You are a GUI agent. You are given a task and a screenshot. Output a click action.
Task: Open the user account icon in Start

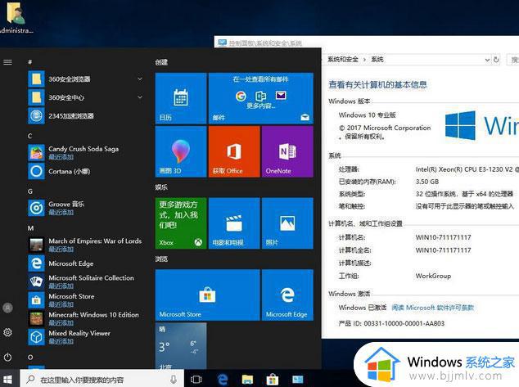(x=7, y=308)
